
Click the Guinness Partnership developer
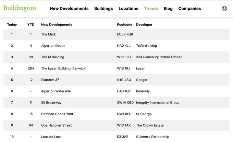coord(152,137)
